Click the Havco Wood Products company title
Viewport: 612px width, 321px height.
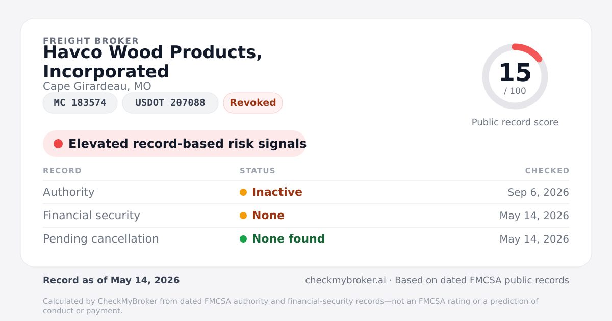pos(152,62)
